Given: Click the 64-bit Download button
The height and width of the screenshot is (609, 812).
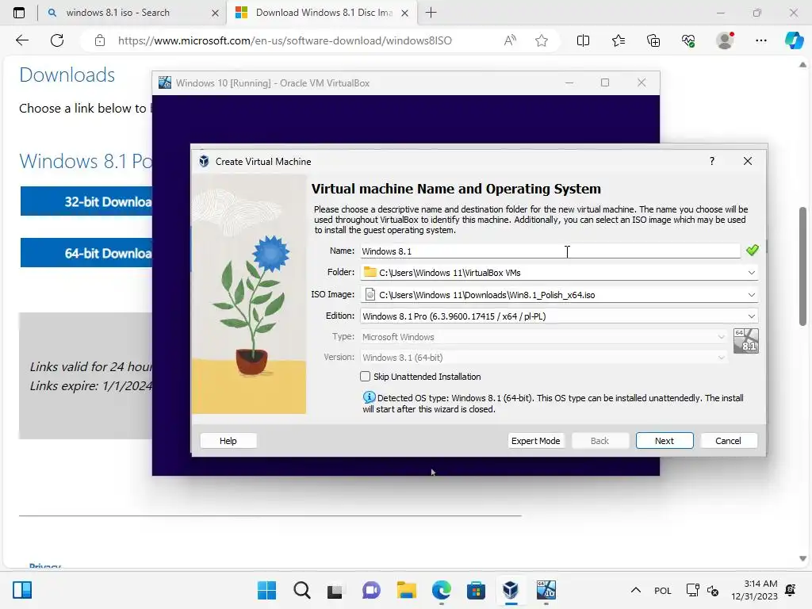Looking at the screenshot, I should tap(86, 253).
